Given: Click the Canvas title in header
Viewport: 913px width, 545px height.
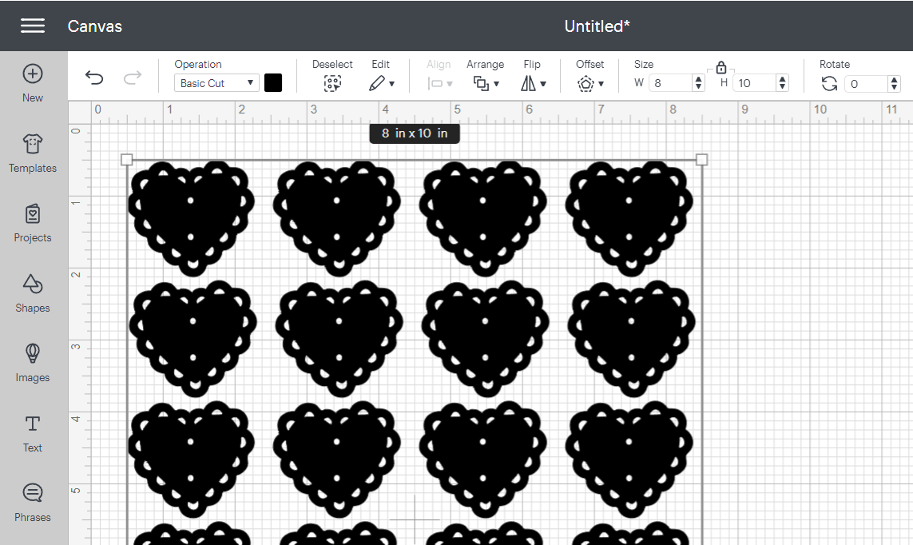Looking at the screenshot, I should pyautogui.click(x=95, y=26).
